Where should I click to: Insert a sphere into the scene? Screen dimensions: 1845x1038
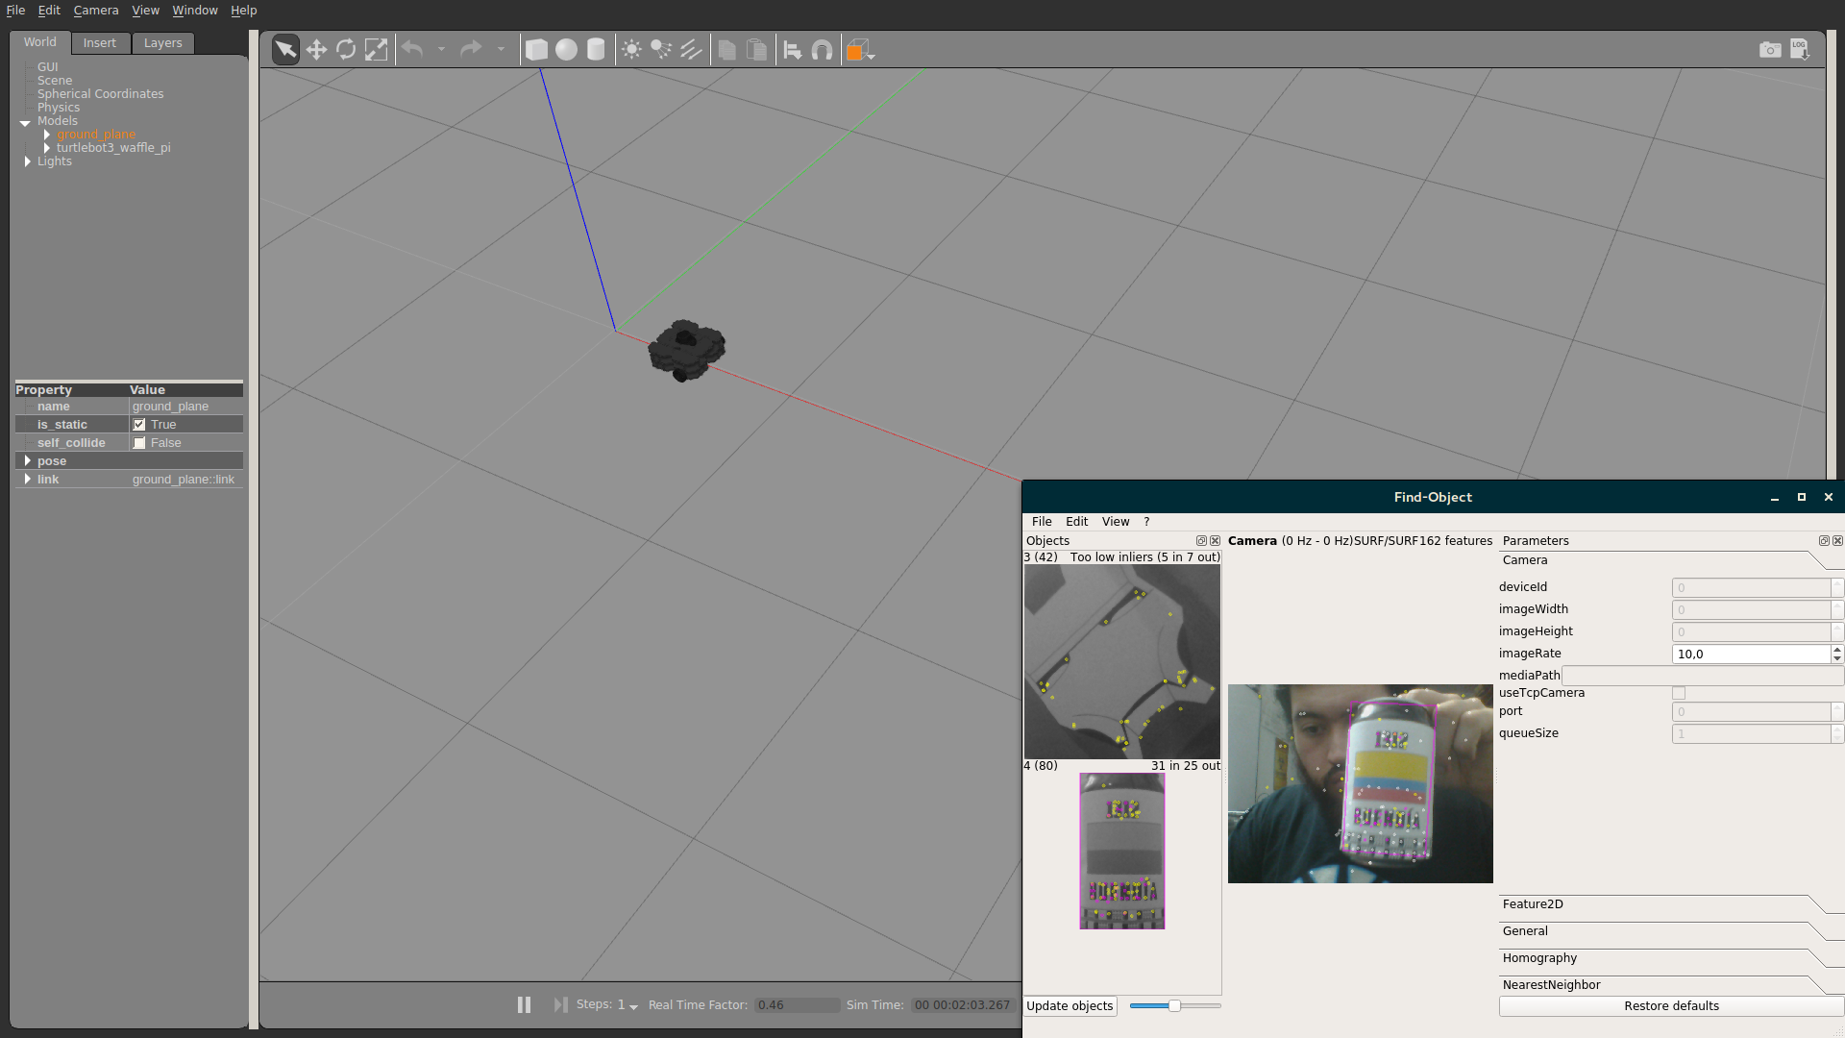(x=566, y=49)
